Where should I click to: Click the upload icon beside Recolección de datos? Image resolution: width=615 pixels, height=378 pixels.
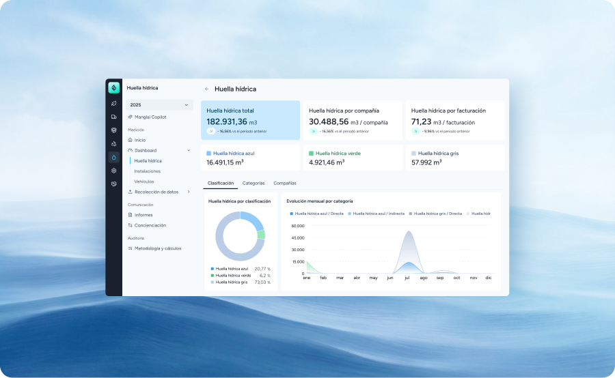pos(131,192)
